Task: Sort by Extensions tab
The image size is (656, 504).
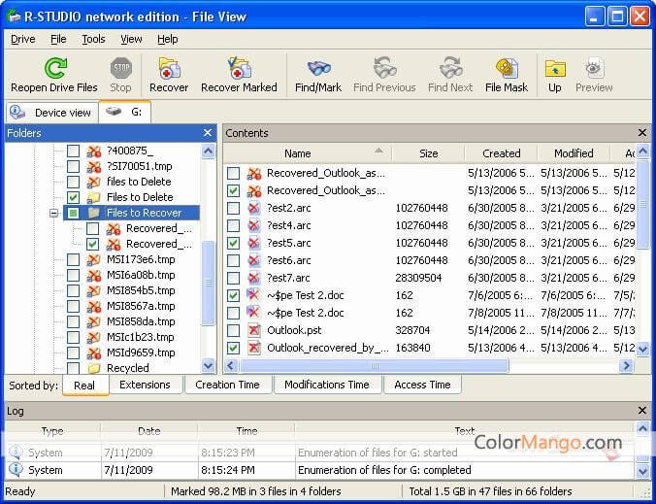Action: click(x=145, y=386)
